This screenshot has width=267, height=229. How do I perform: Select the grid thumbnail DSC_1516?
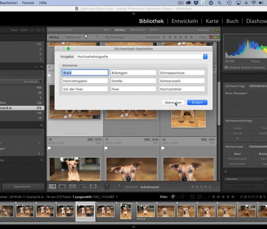click(x=132, y=169)
